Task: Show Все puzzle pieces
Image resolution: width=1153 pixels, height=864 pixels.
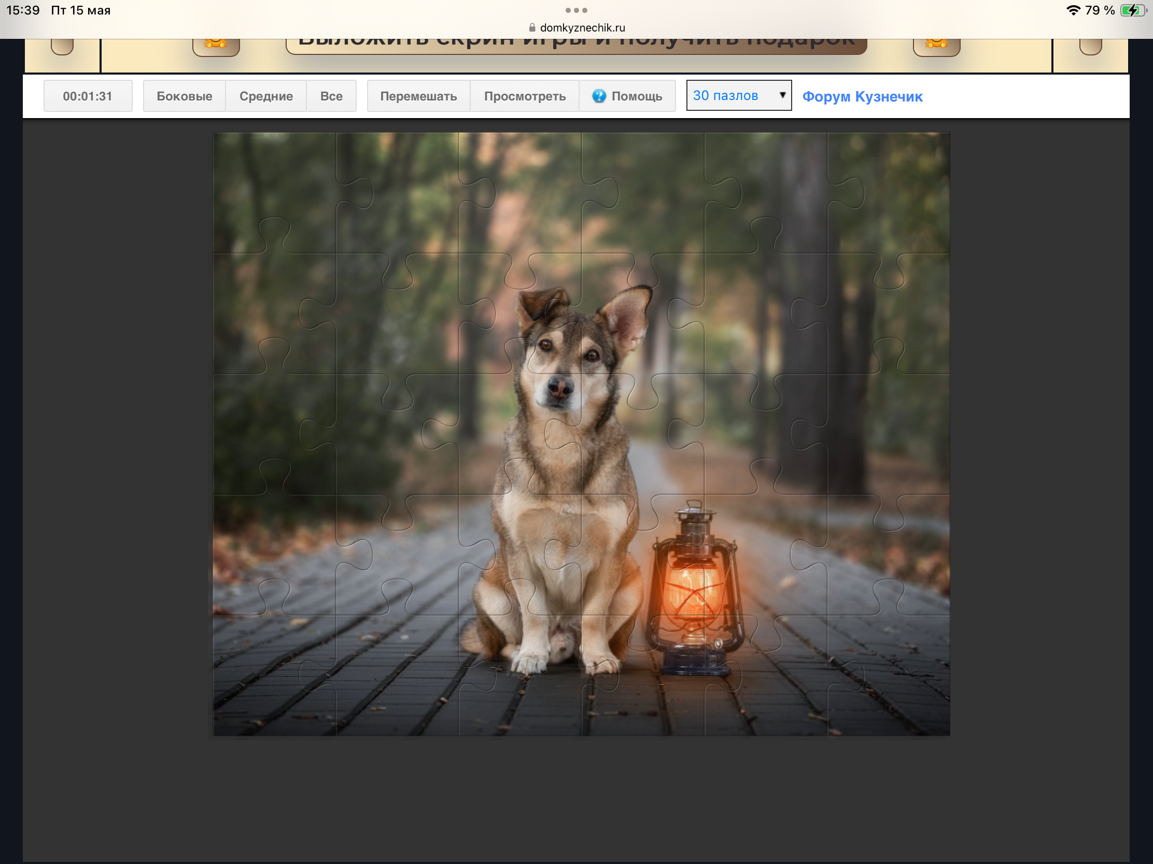Action: click(331, 96)
